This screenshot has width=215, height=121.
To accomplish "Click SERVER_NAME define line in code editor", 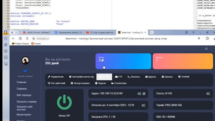I will point(40,22).
